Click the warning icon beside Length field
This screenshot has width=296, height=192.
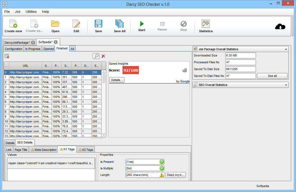point(162,175)
